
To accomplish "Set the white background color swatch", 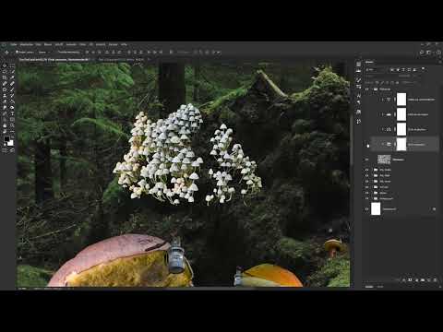I will click(11, 143).
